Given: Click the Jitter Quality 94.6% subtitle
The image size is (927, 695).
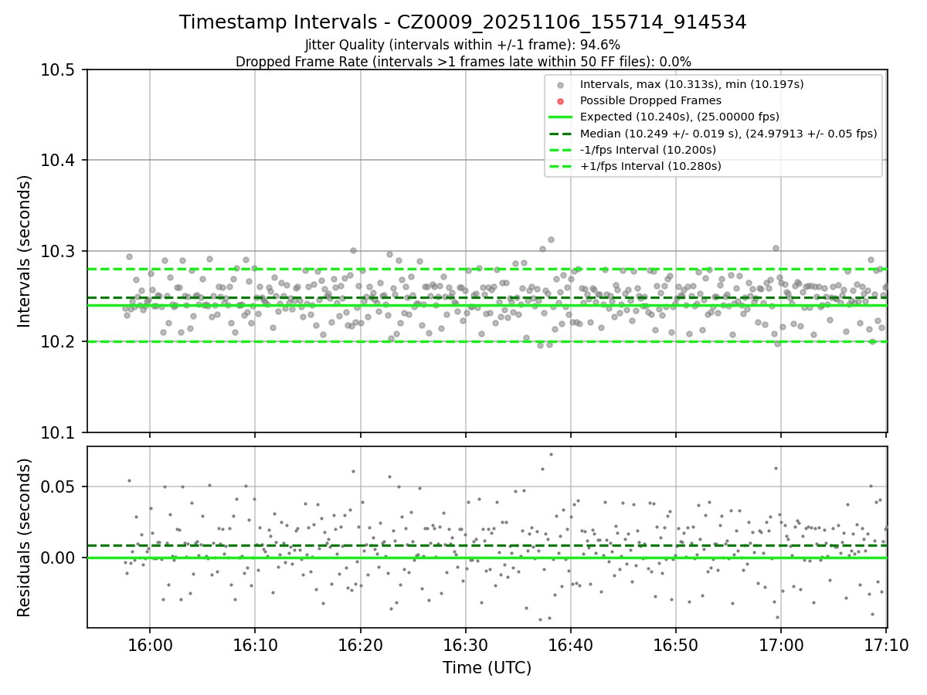Looking at the screenshot, I should coord(463,45).
